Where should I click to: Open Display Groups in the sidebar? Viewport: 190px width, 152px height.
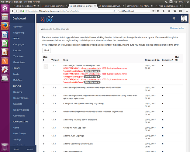(x=21, y=98)
